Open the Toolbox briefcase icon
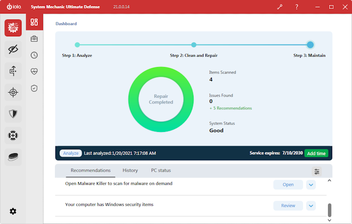Screen dimensions: 352x224 pyautogui.click(x=34, y=39)
